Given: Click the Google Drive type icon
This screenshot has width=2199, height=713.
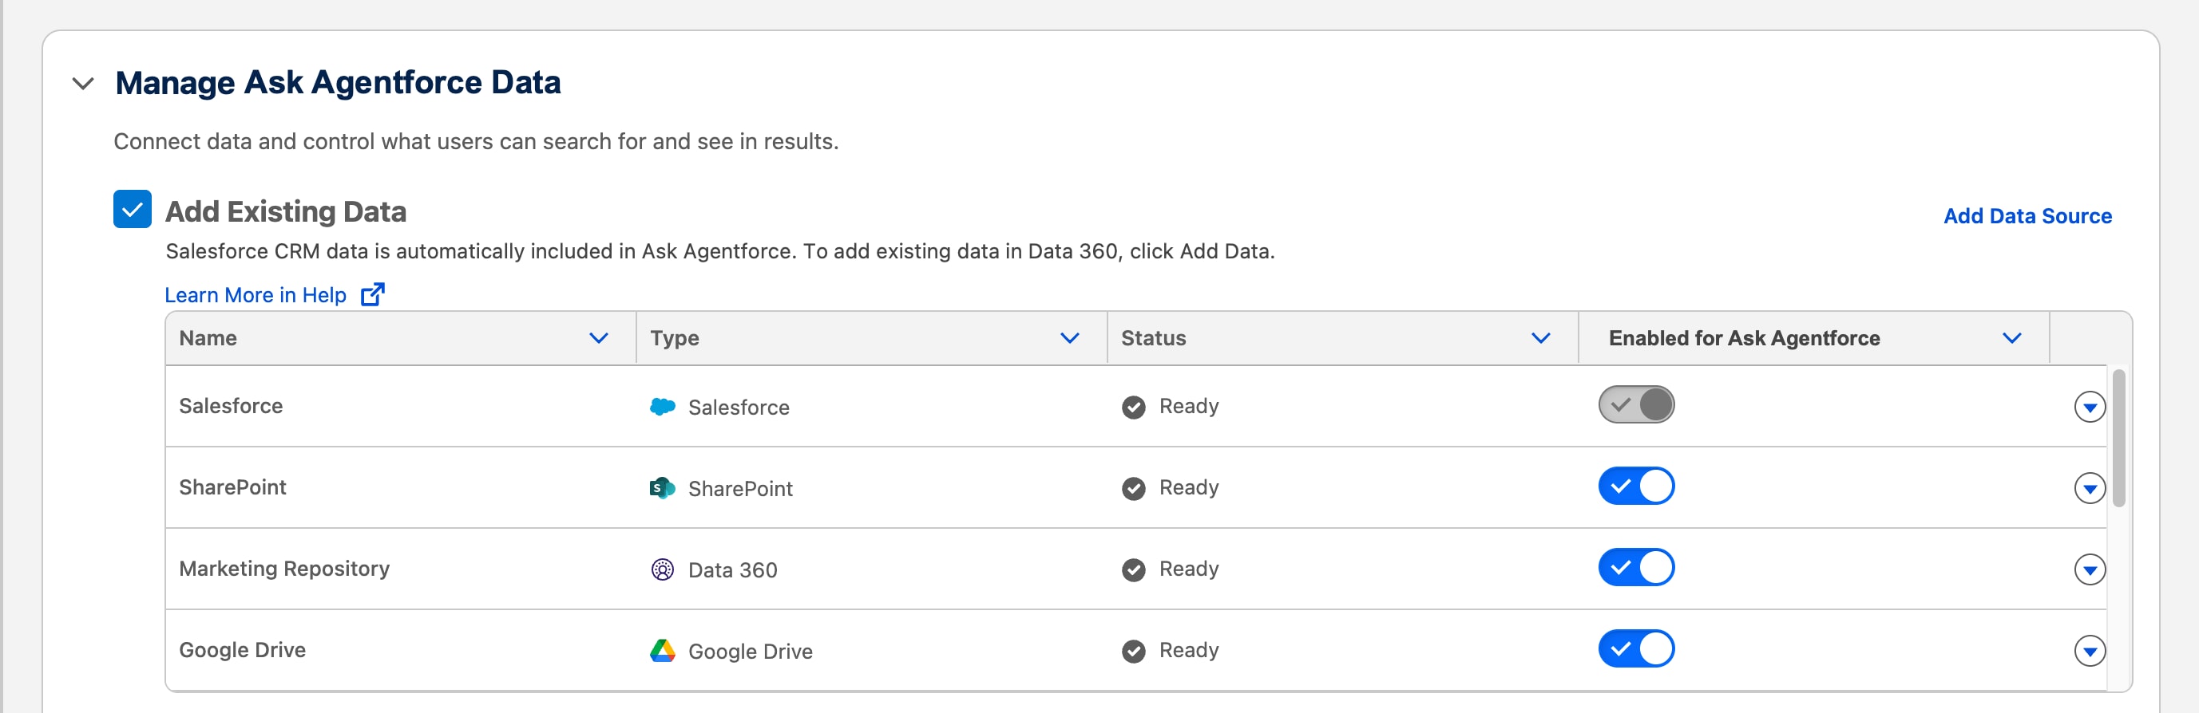Looking at the screenshot, I should pyautogui.click(x=663, y=651).
